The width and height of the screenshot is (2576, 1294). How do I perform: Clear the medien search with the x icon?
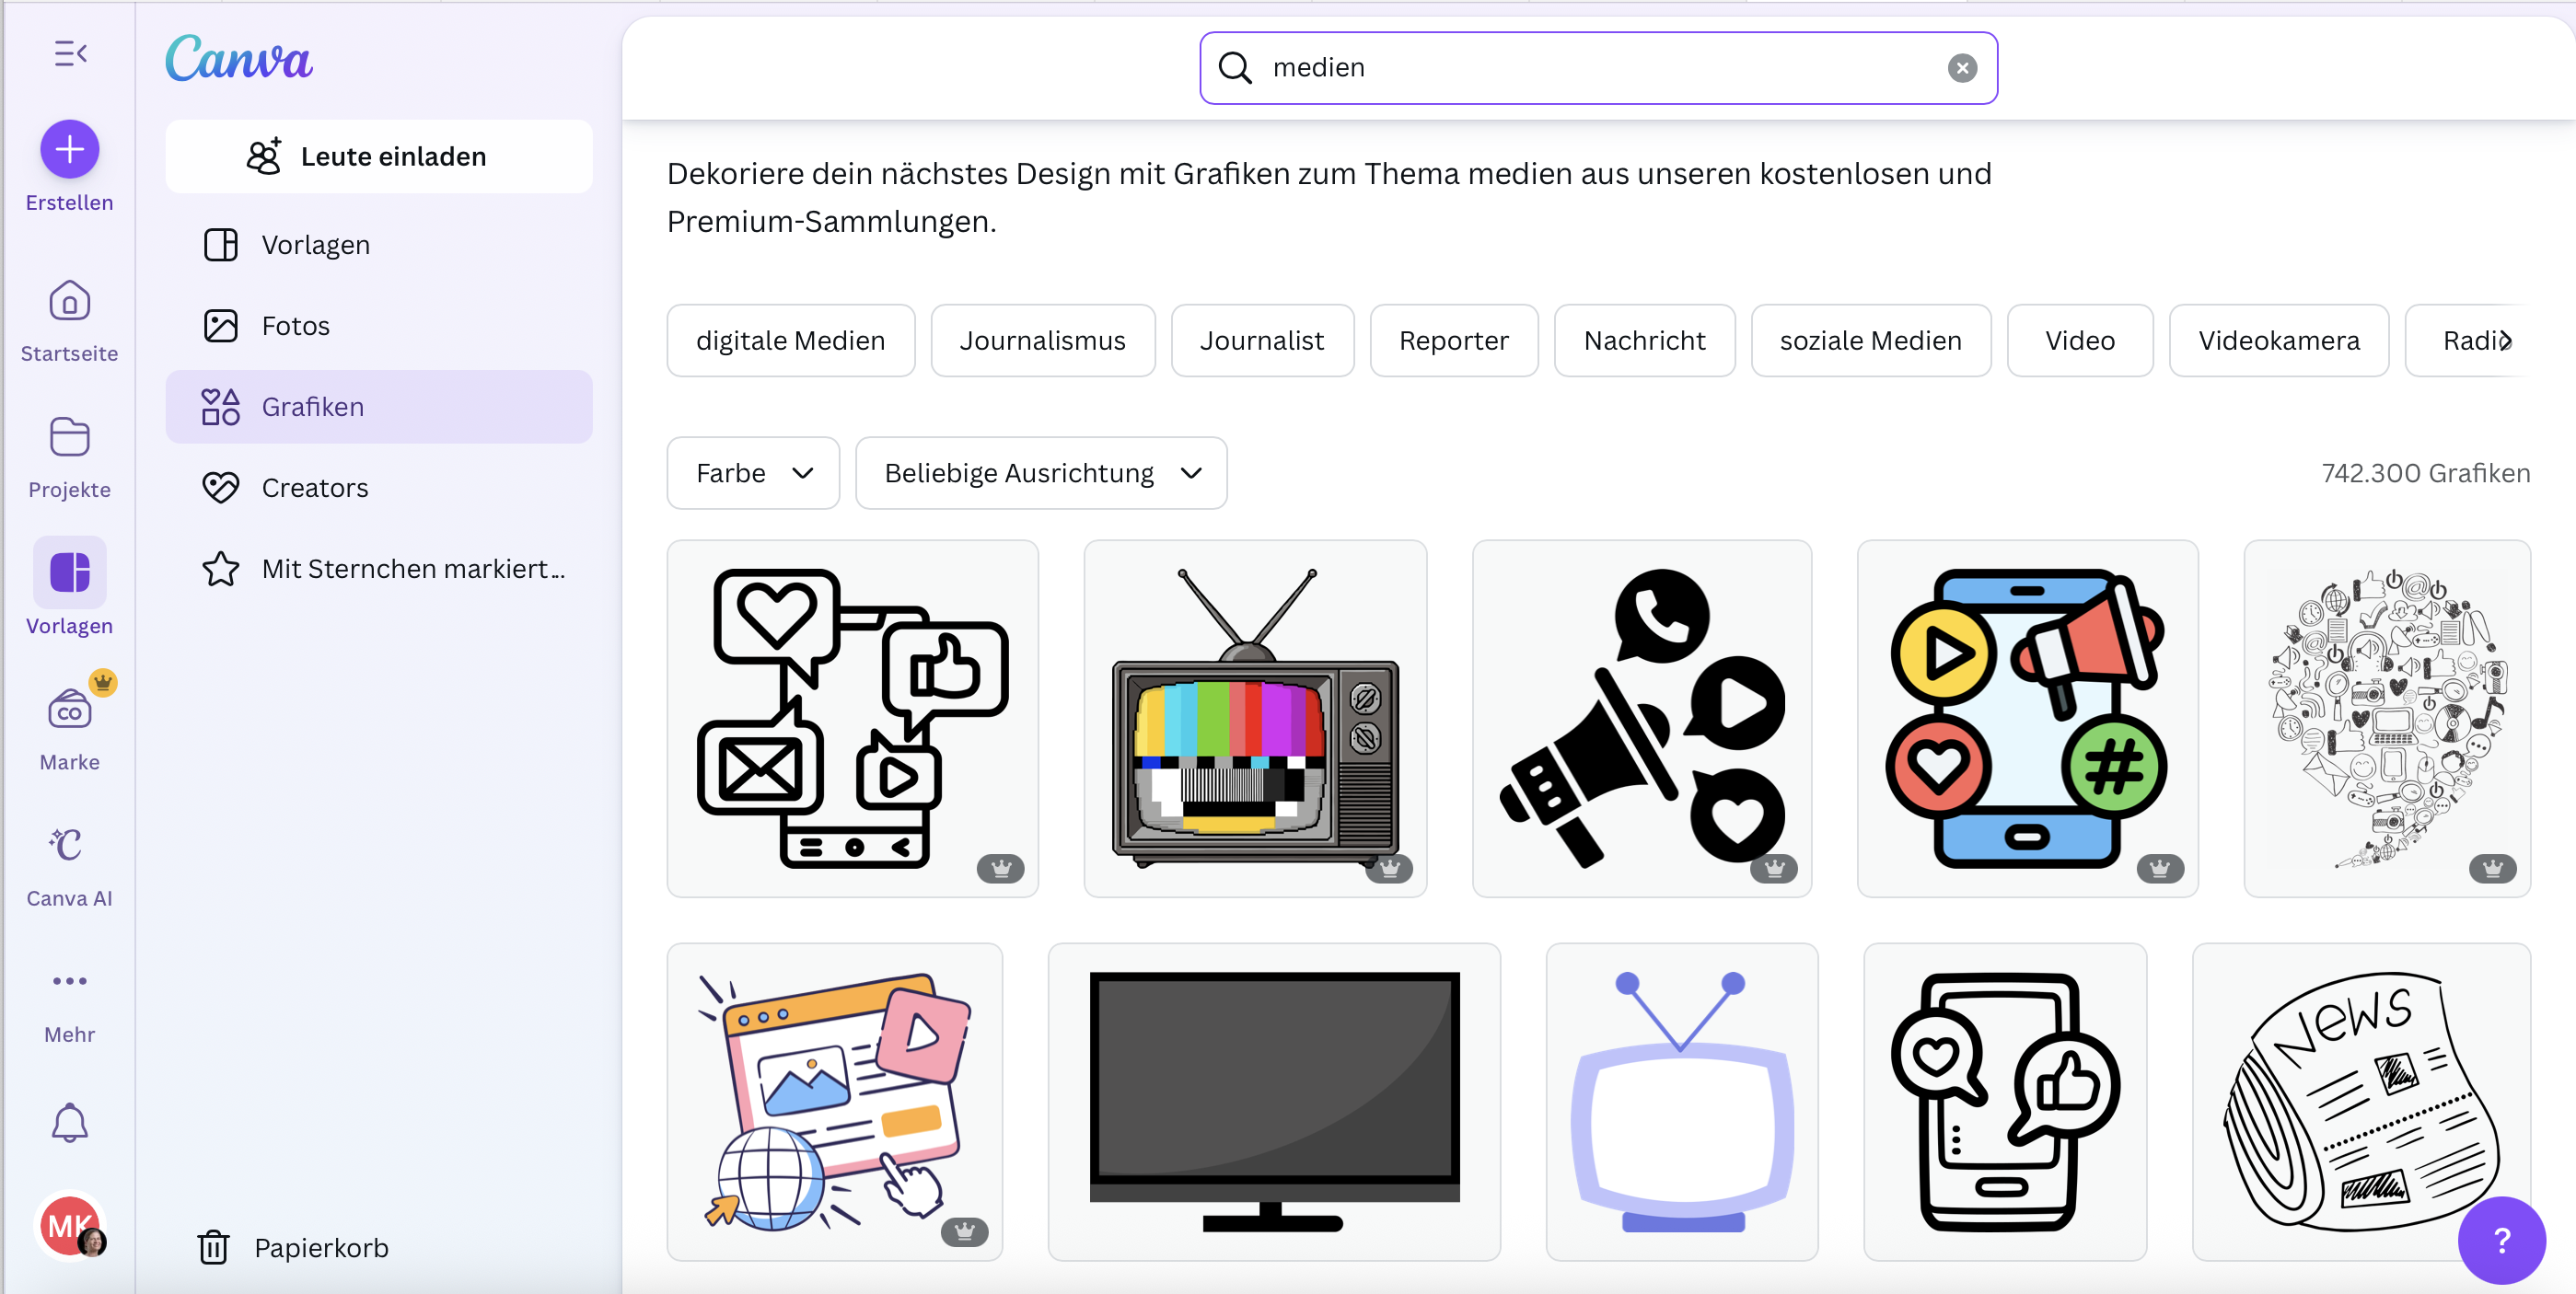(x=1962, y=68)
